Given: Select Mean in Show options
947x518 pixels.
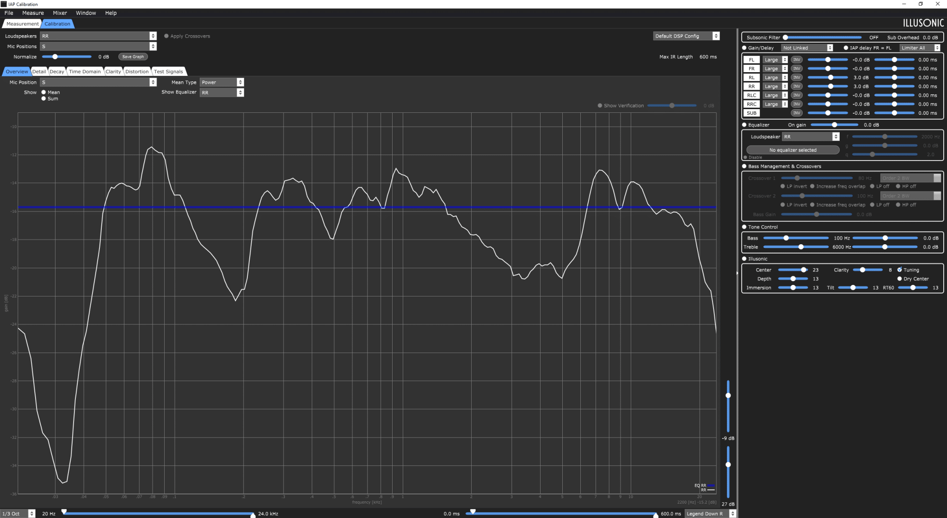Looking at the screenshot, I should 43,92.
